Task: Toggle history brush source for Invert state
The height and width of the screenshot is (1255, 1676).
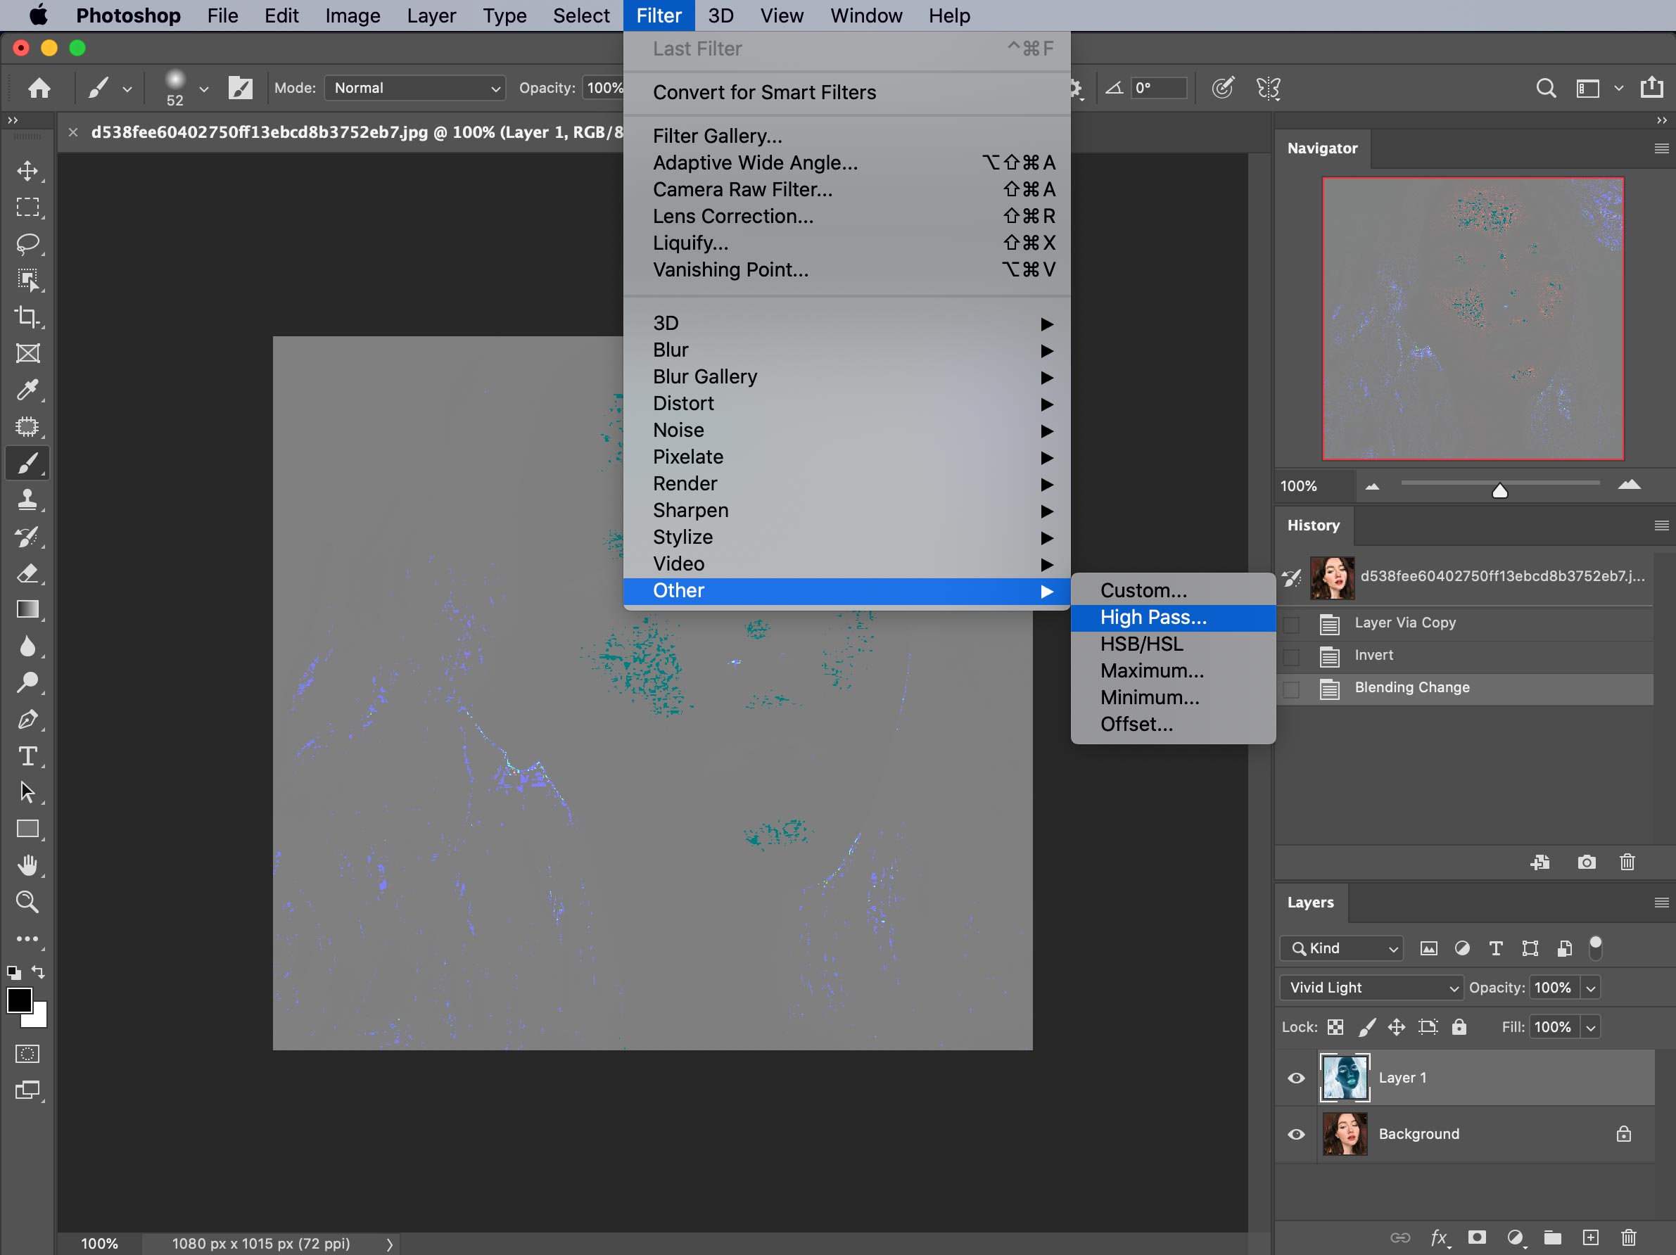Action: click(1292, 656)
